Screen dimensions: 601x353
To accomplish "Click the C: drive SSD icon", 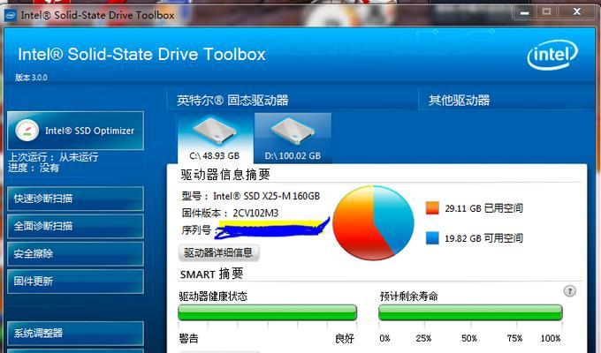I will [215, 131].
